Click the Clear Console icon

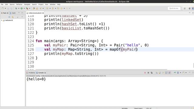click(156, 73)
